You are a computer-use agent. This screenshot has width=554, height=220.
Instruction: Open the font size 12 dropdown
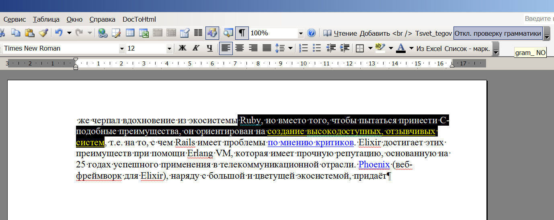click(x=169, y=49)
